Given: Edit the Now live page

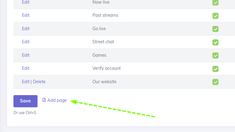Looking at the screenshot, I should [x=26, y=2].
